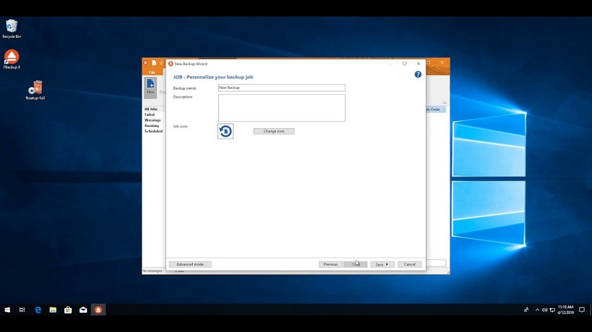Click the Change icon button
Image resolution: width=592 pixels, height=332 pixels.
(x=274, y=131)
